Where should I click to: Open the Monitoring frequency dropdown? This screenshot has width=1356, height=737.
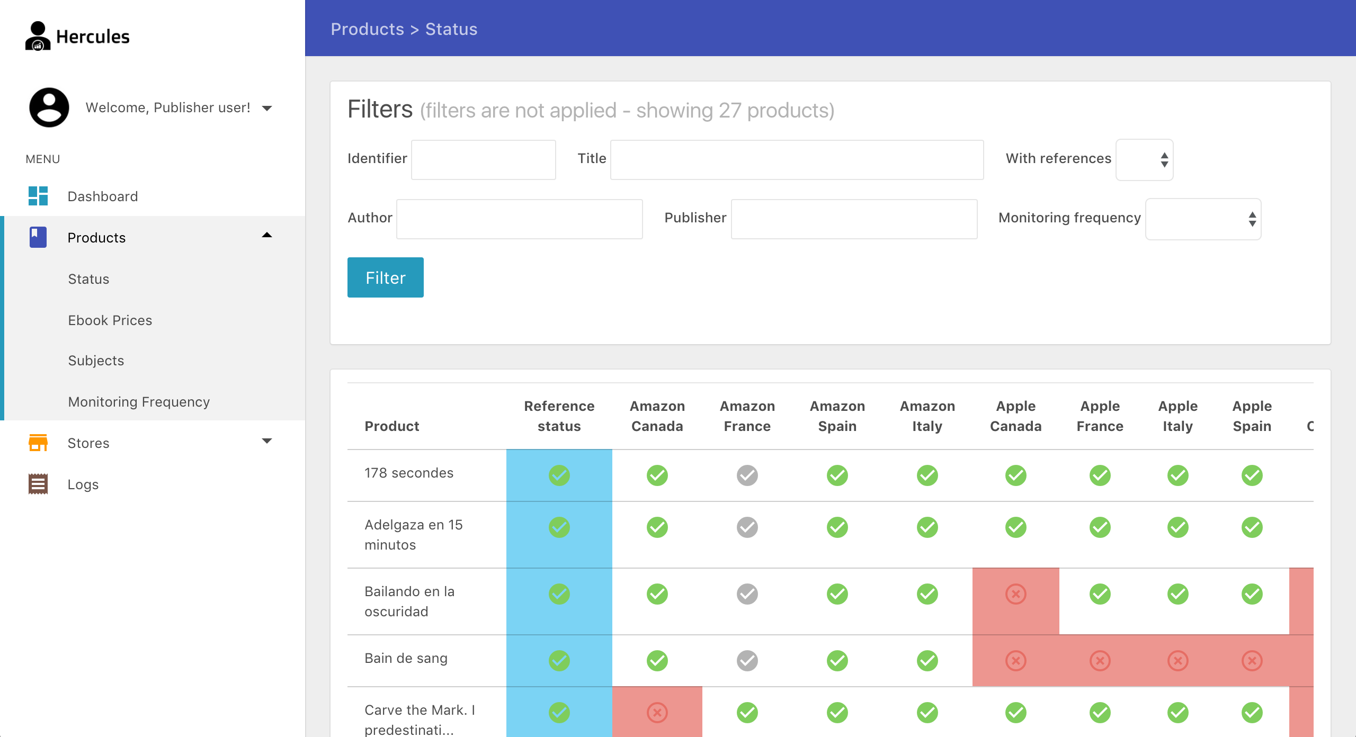point(1203,219)
